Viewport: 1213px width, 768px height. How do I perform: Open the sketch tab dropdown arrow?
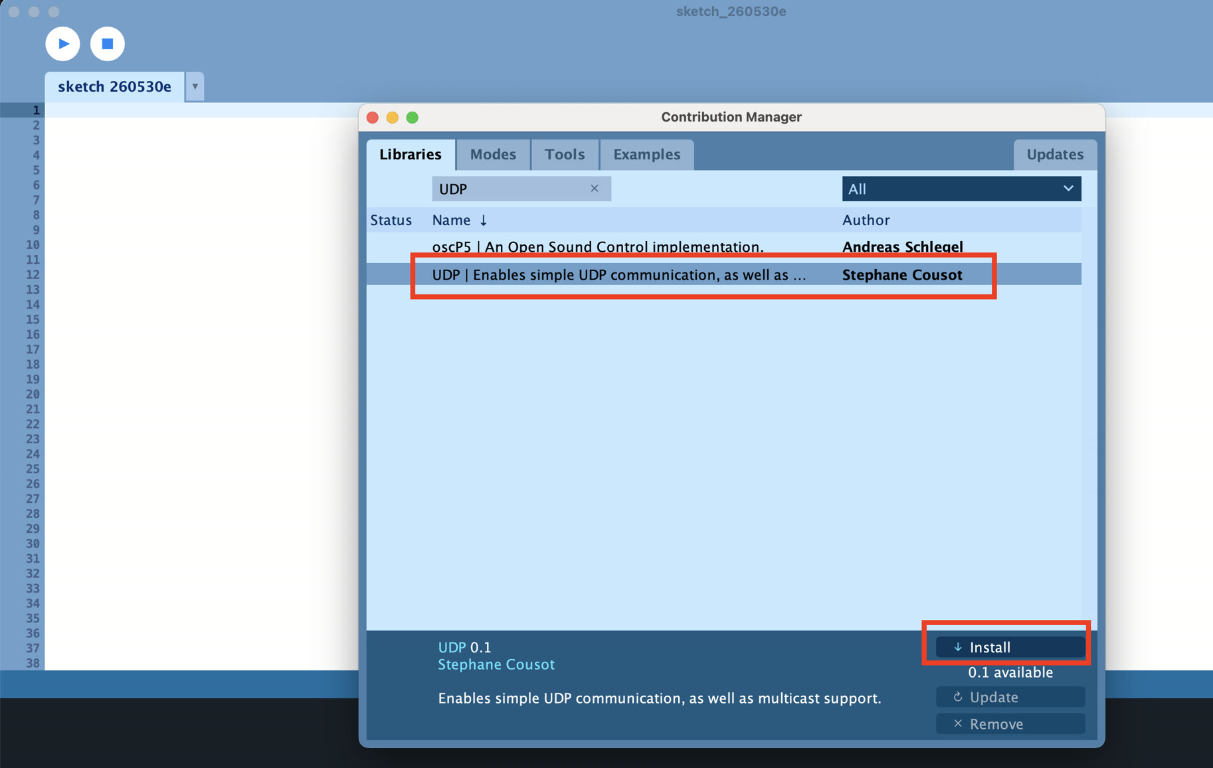pos(195,86)
